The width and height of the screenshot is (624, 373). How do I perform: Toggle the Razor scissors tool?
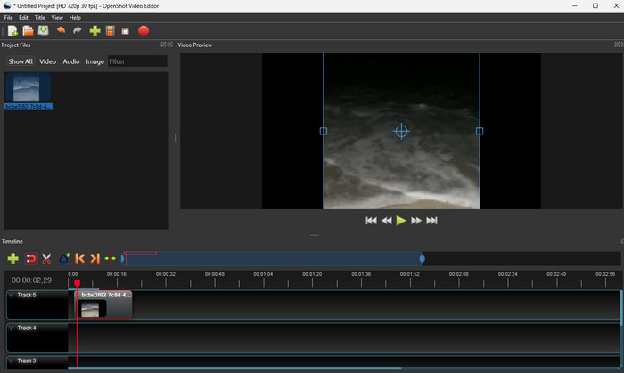point(46,258)
